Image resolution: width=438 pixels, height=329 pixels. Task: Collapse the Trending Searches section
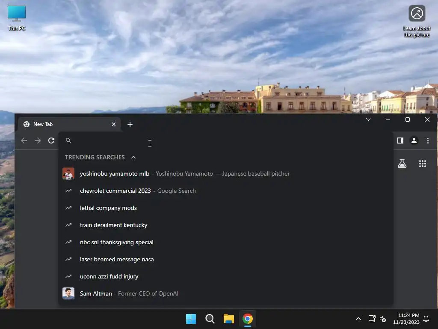click(x=133, y=157)
